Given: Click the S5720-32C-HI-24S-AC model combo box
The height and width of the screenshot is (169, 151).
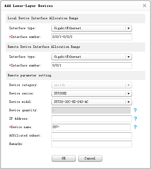Looking at the screenshot, I should click(92, 102).
